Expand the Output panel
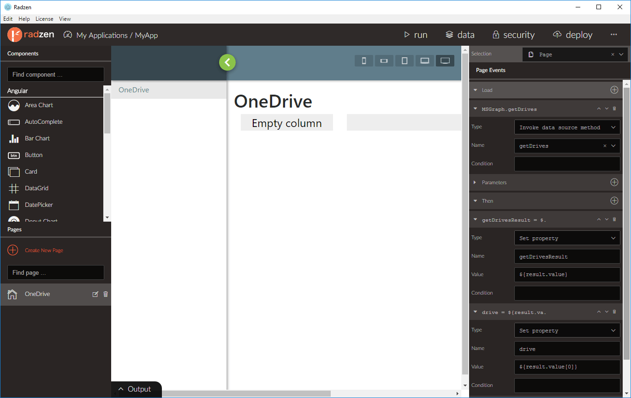Screen dimensions: 631x398 coord(136,389)
